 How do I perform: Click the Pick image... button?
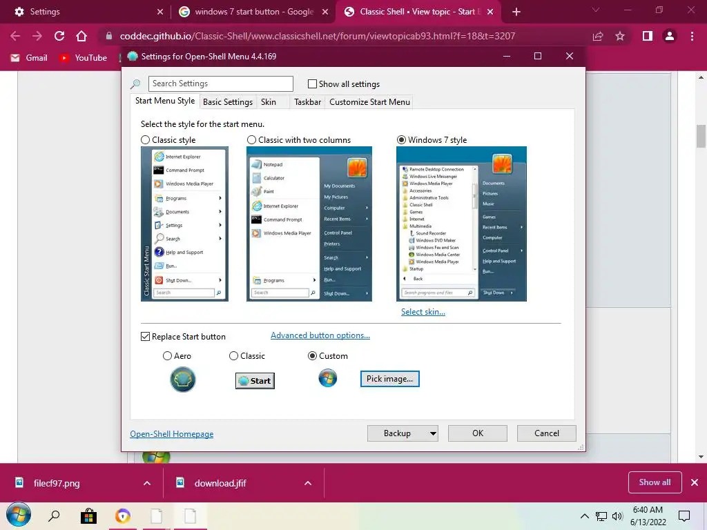389,379
